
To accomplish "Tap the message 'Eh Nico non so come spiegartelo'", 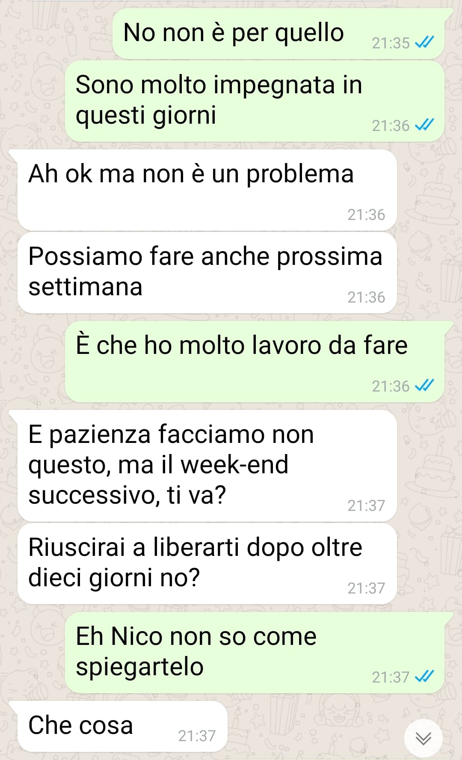I will pyautogui.click(x=255, y=653).
